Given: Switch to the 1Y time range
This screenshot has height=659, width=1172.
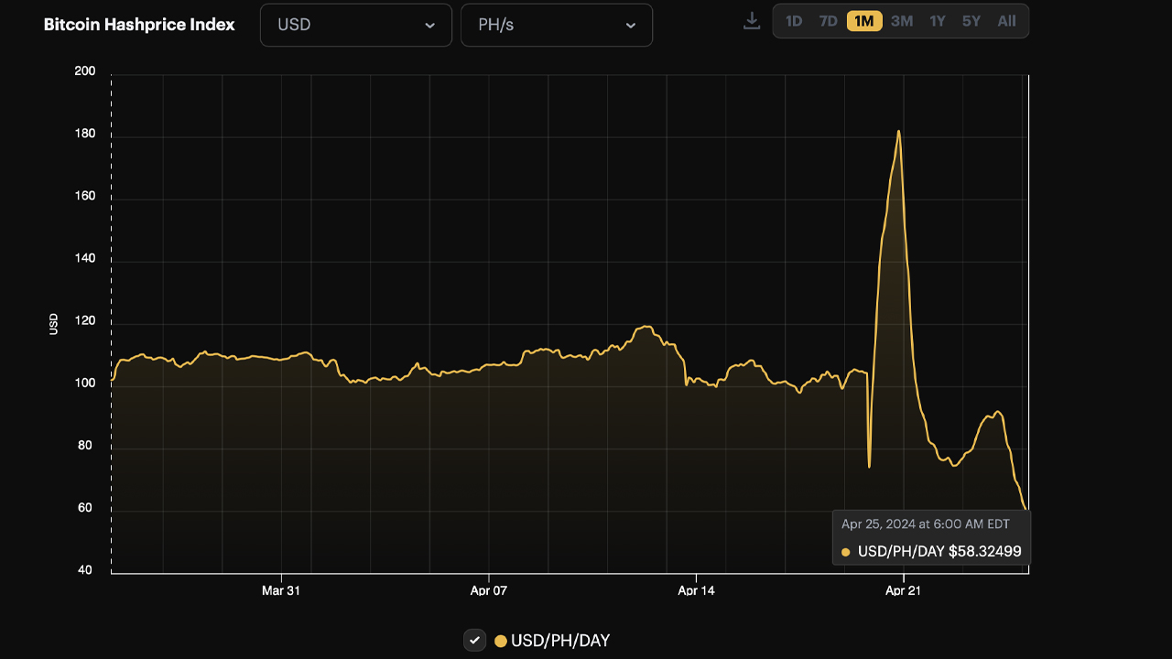Looking at the screenshot, I should tap(937, 20).
